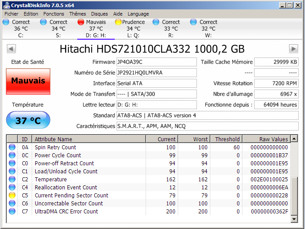Viewport: 305px width, 229px height.
Task: Select the R: disk status icon
Action: (156, 22)
